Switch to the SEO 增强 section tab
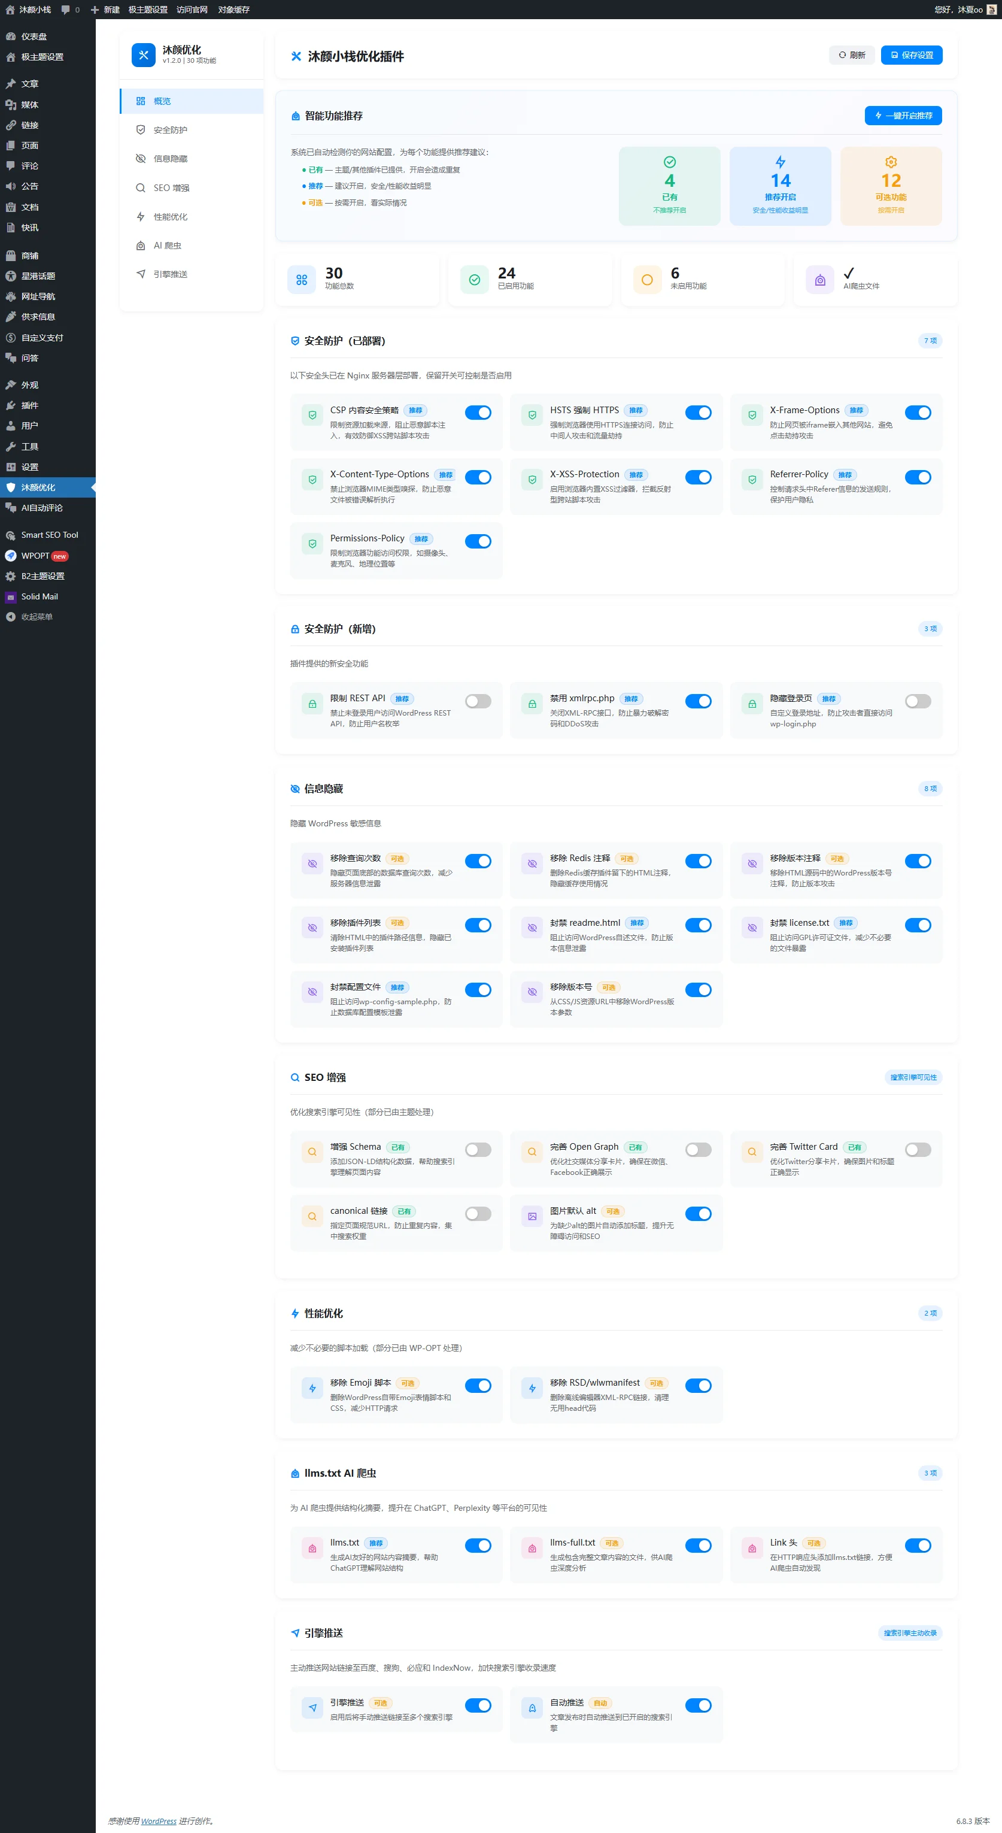Image resolution: width=1002 pixels, height=1833 pixels. pyautogui.click(x=171, y=188)
